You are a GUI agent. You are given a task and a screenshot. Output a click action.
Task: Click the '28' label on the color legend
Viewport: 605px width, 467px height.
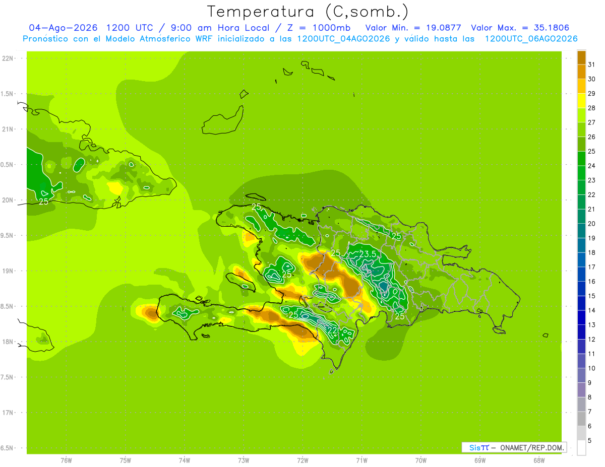(x=592, y=108)
